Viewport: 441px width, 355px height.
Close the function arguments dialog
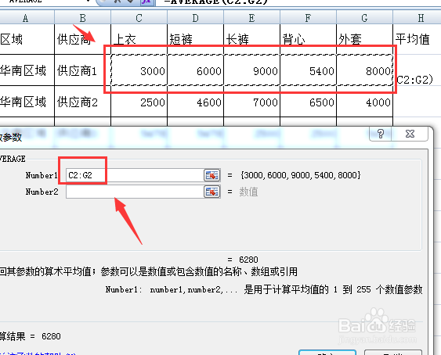[x=410, y=134]
